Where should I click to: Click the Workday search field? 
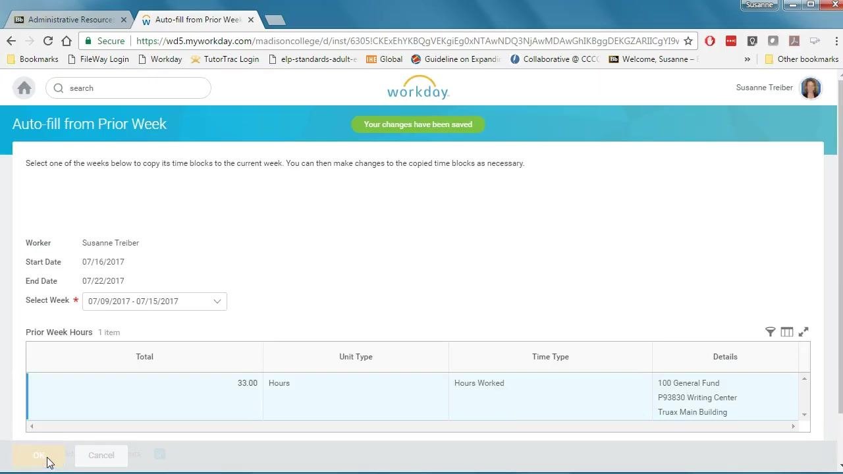click(x=128, y=88)
